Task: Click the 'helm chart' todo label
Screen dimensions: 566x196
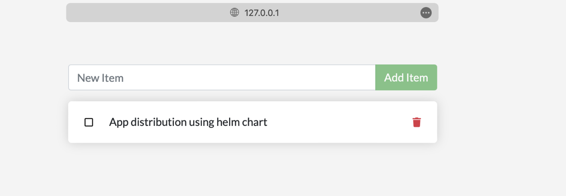Action: click(188, 122)
